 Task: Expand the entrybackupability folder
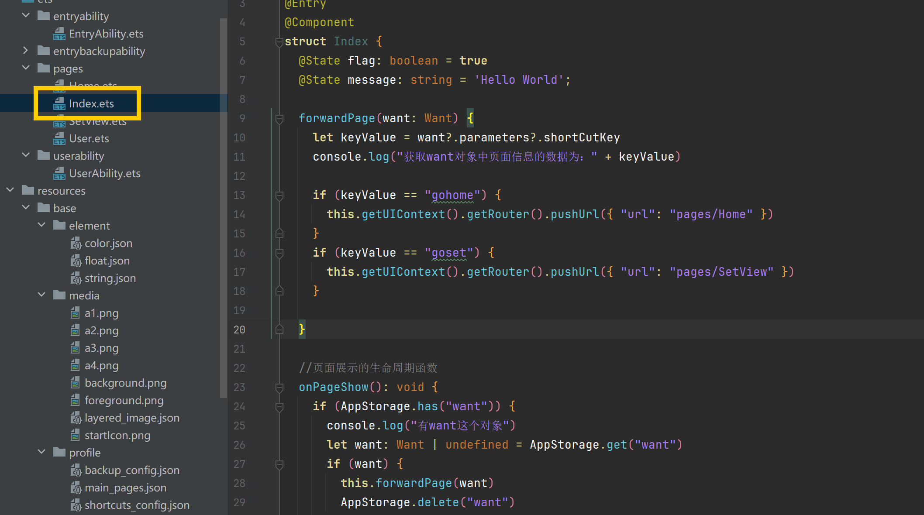(x=25, y=51)
